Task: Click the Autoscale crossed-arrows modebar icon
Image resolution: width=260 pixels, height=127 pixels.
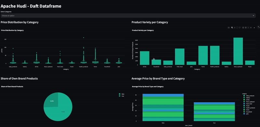Action: click(x=248, y=28)
